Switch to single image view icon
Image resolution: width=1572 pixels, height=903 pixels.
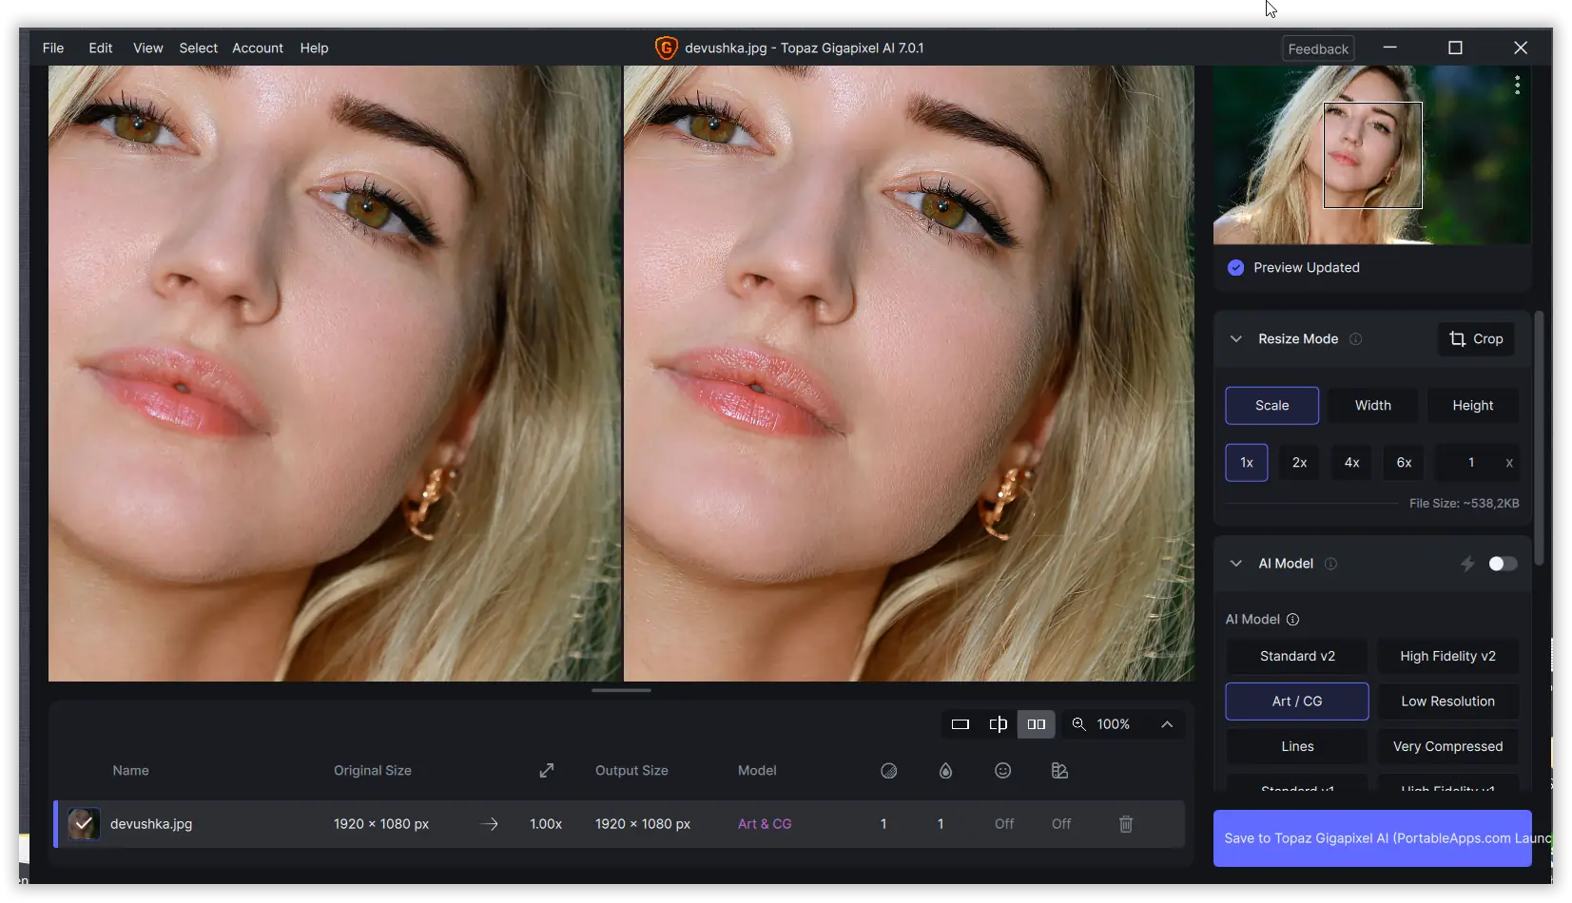(x=960, y=724)
